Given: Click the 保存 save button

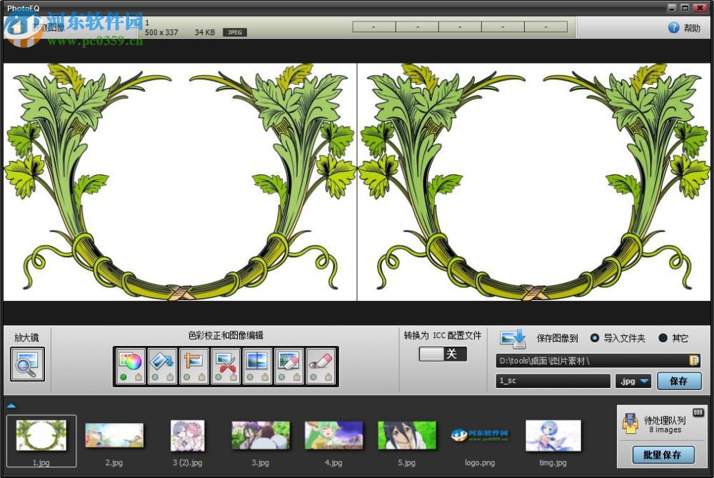Looking at the screenshot, I should (678, 381).
